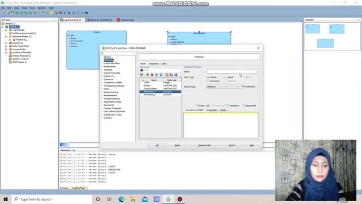Click the first green entity icon in main toolbar
The height and width of the screenshot is (204, 362).
point(17,13)
